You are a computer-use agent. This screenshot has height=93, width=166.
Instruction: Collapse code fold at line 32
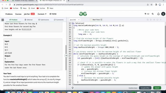[x=72, y=23]
